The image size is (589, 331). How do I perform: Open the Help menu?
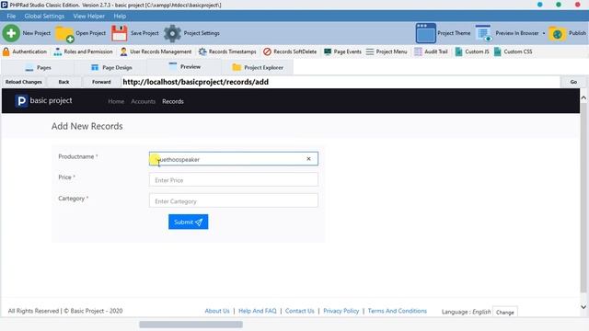click(x=120, y=17)
